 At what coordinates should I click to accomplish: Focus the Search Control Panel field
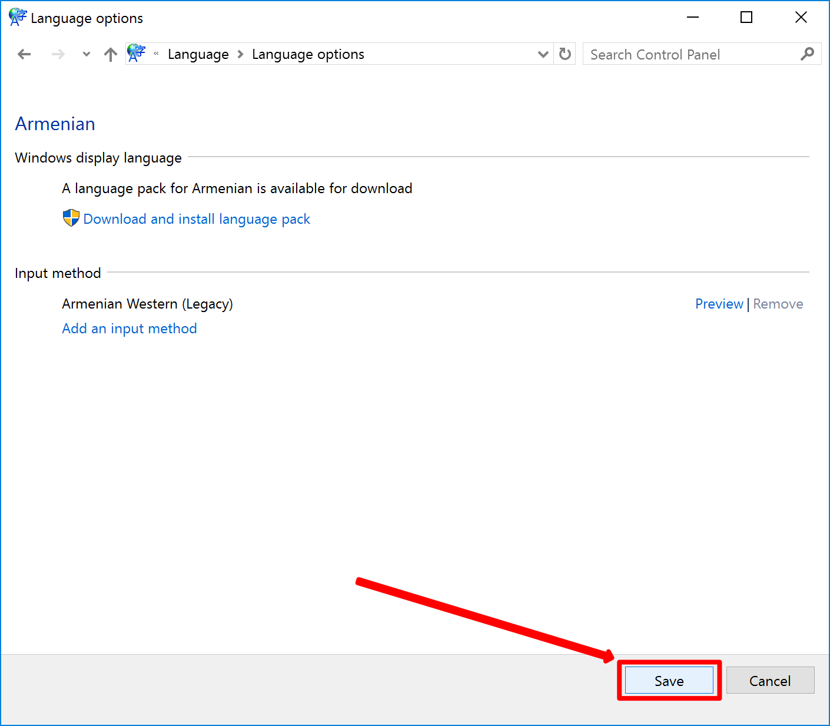pos(689,55)
